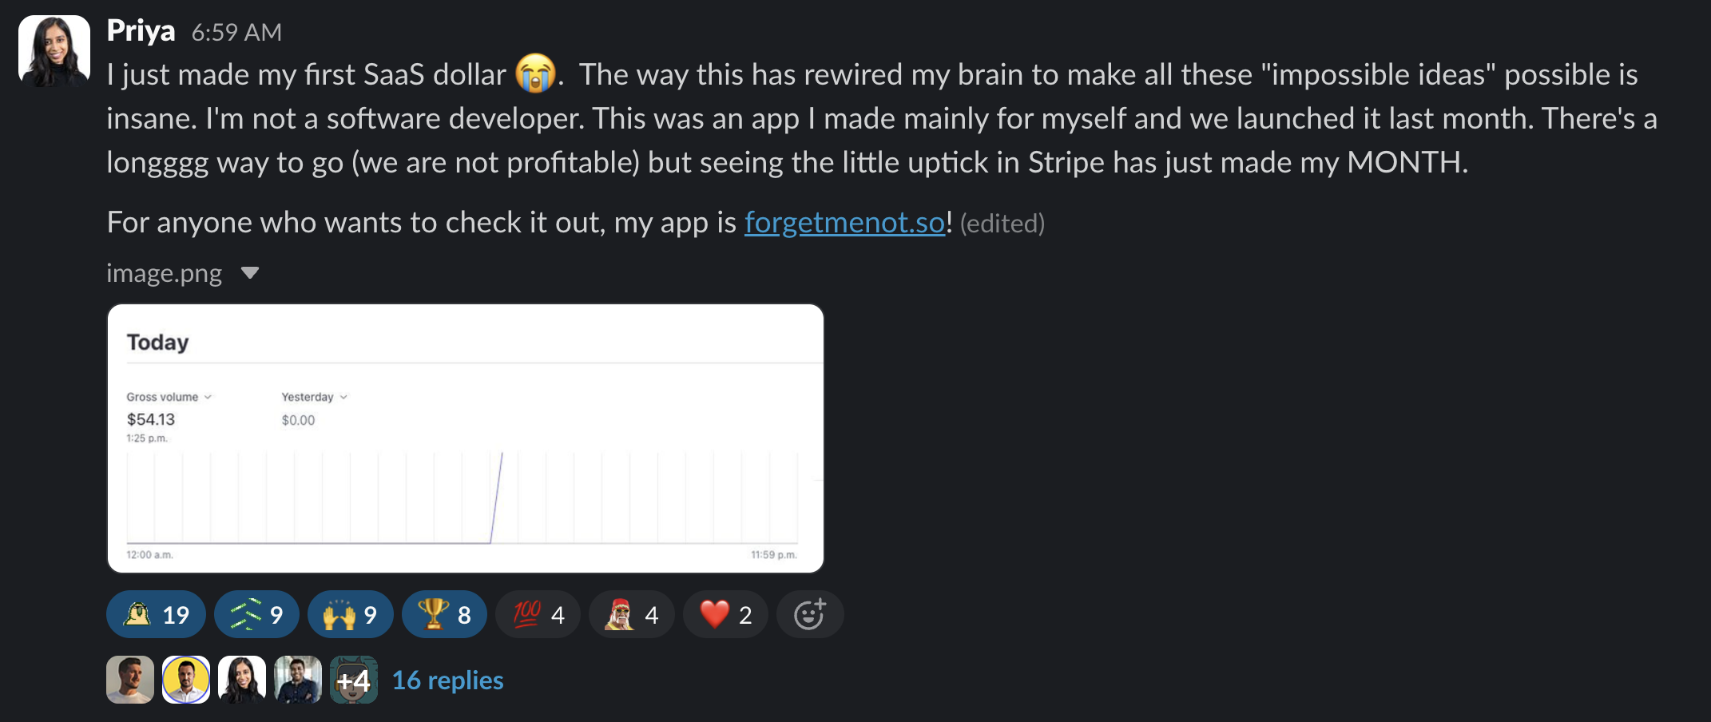Click the yellow-background replier avatar
The image size is (1711, 722).
point(186,680)
